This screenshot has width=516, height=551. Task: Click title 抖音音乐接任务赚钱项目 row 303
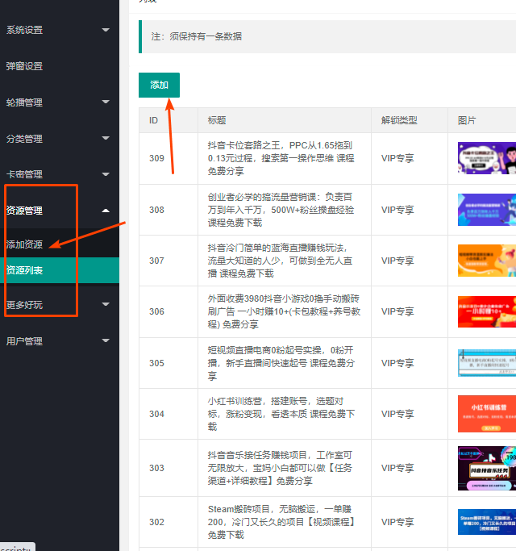tap(280, 468)
